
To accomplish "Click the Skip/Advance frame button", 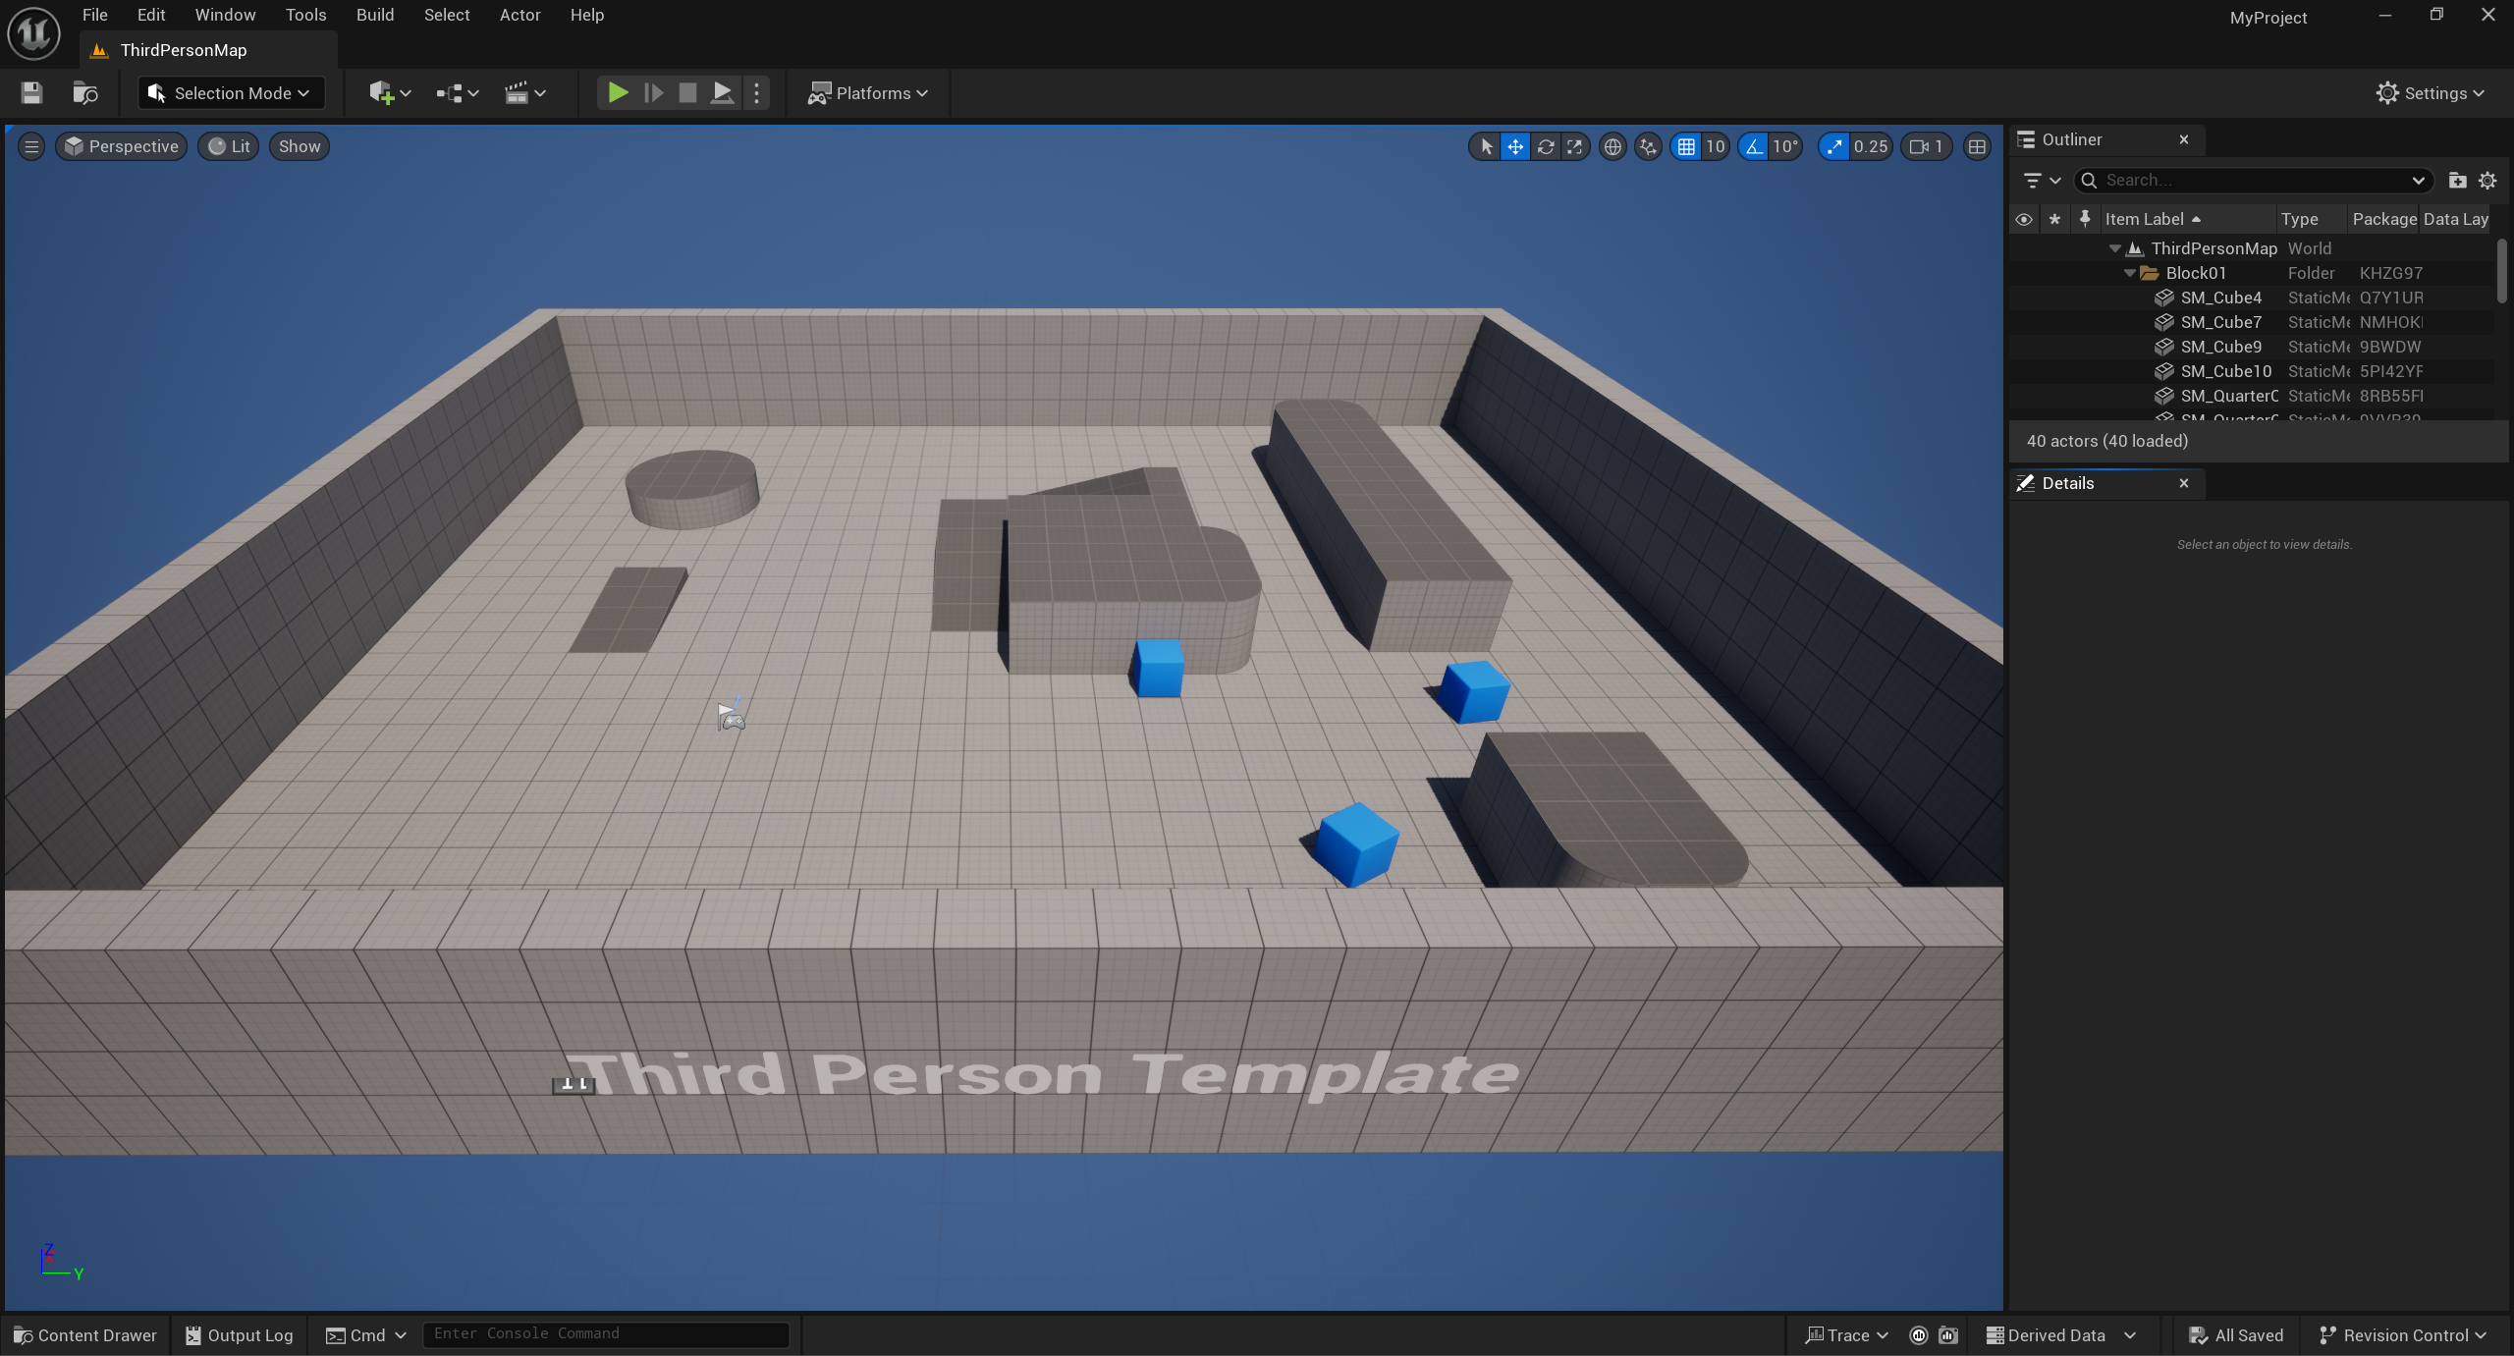I will 653,93.
